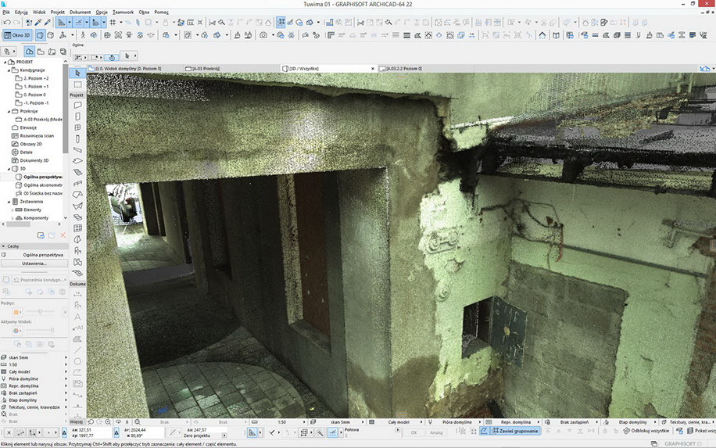Click the red delete icon in navigator

point(63,235)
